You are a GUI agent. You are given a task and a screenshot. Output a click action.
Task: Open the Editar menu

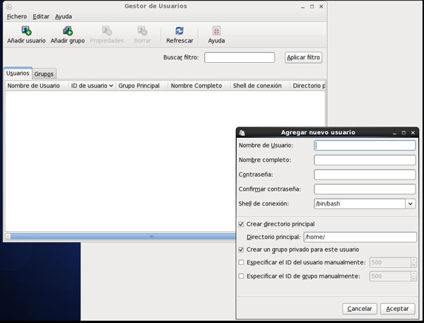(41, 16)
